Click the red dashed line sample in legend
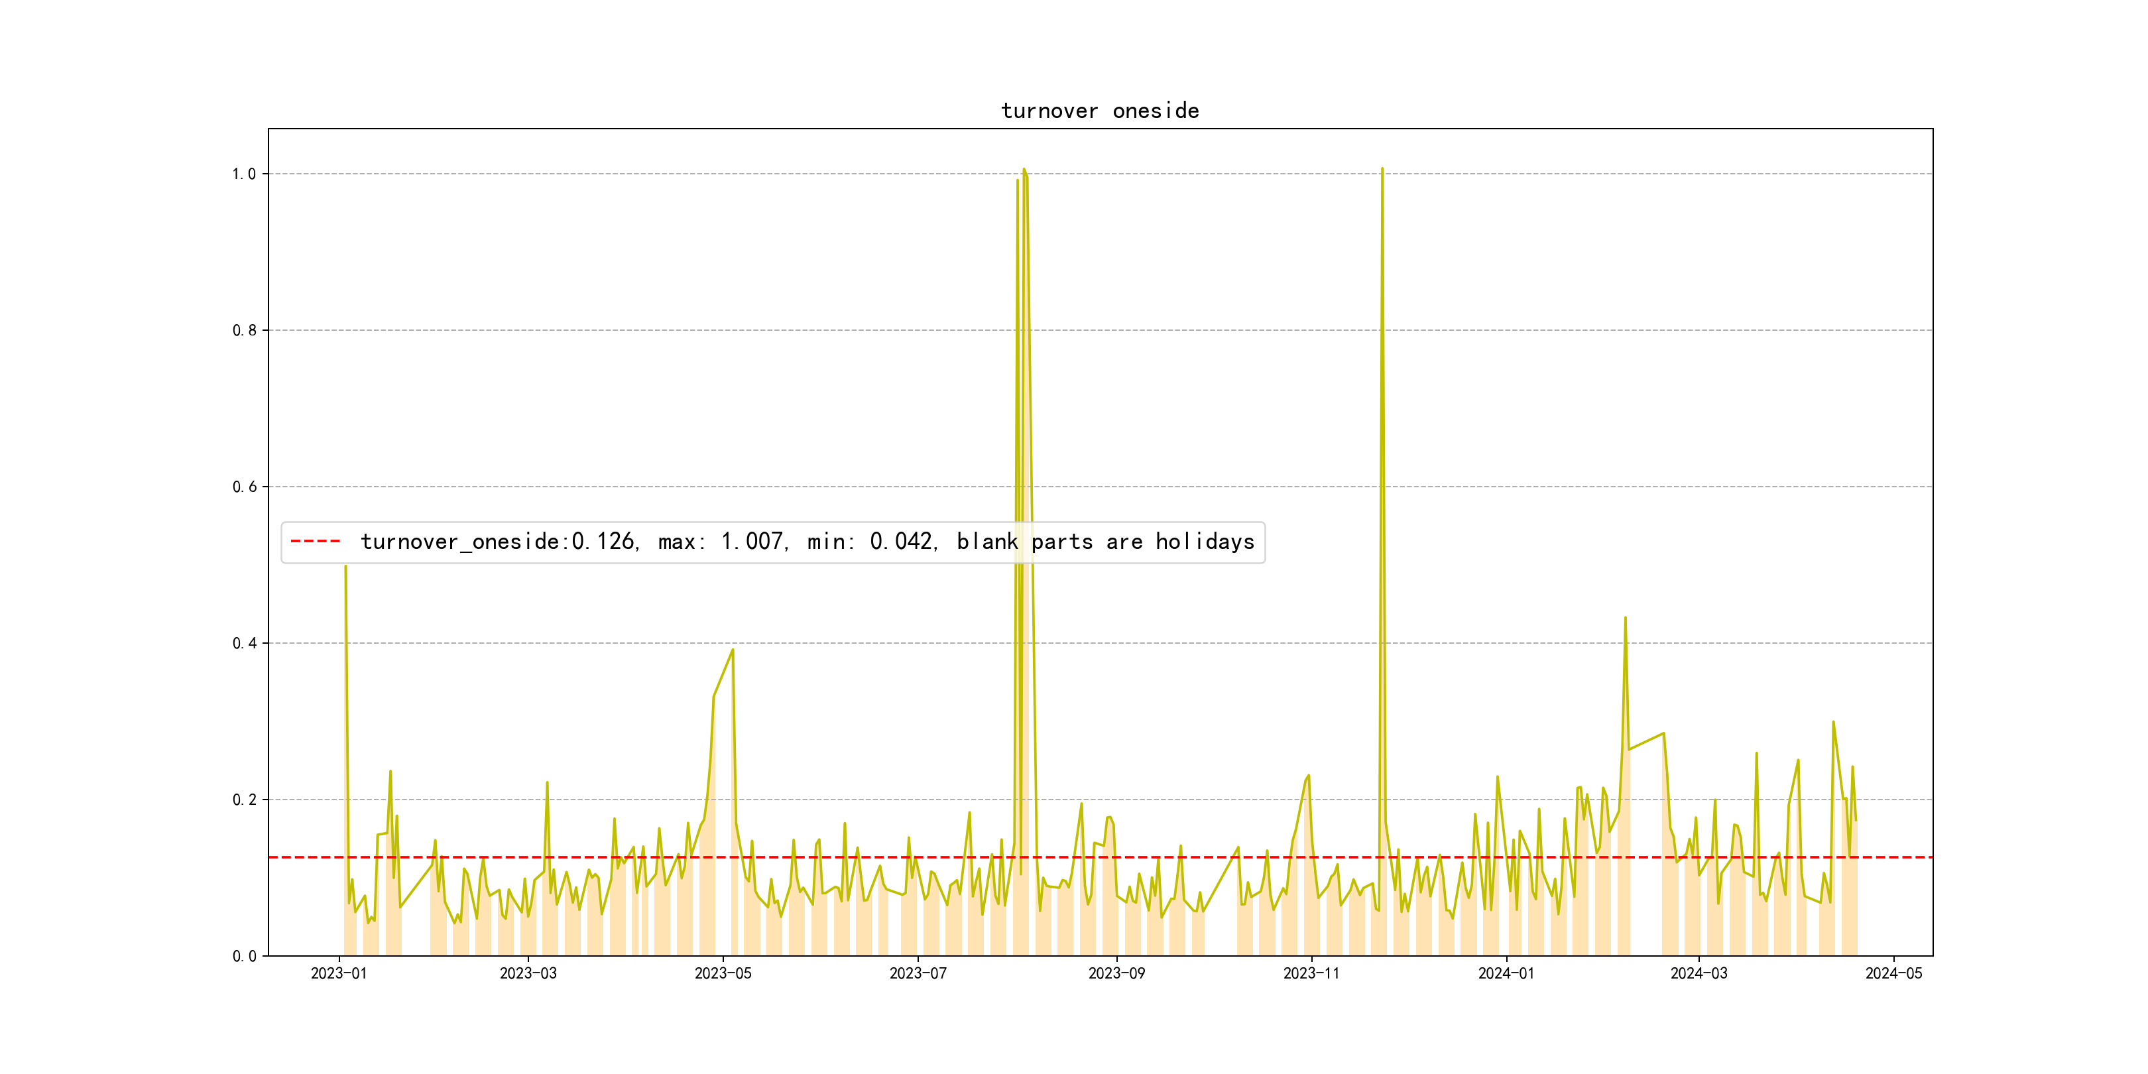Image resolution: width=2148 pixels, height=1074 pixels. click(315, 542)
